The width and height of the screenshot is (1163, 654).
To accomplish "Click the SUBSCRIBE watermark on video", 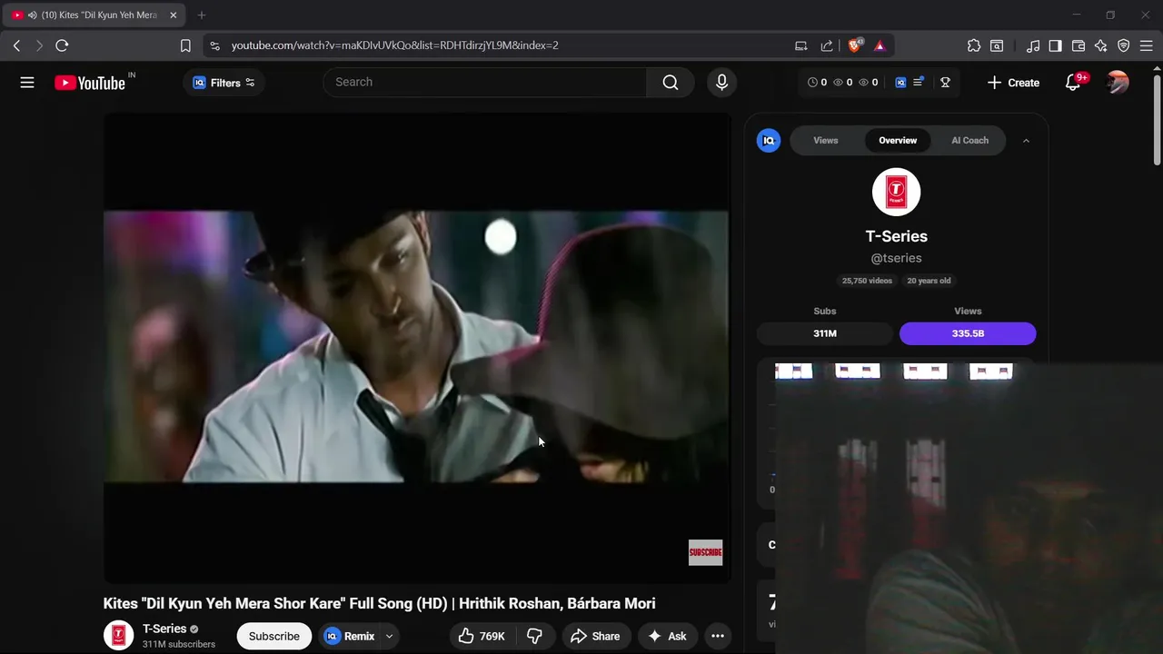I will point(705,552).
